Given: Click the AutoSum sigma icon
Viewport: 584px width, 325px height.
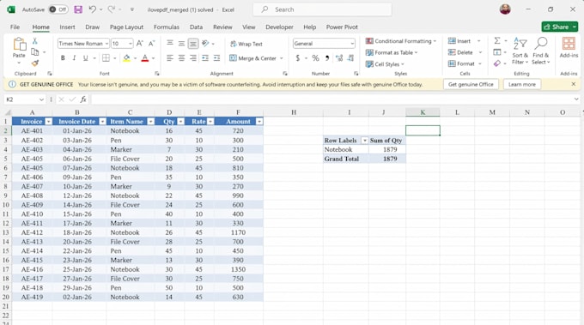Looking at the screenshot, I should pyautogui.click(x=497, y=40).
